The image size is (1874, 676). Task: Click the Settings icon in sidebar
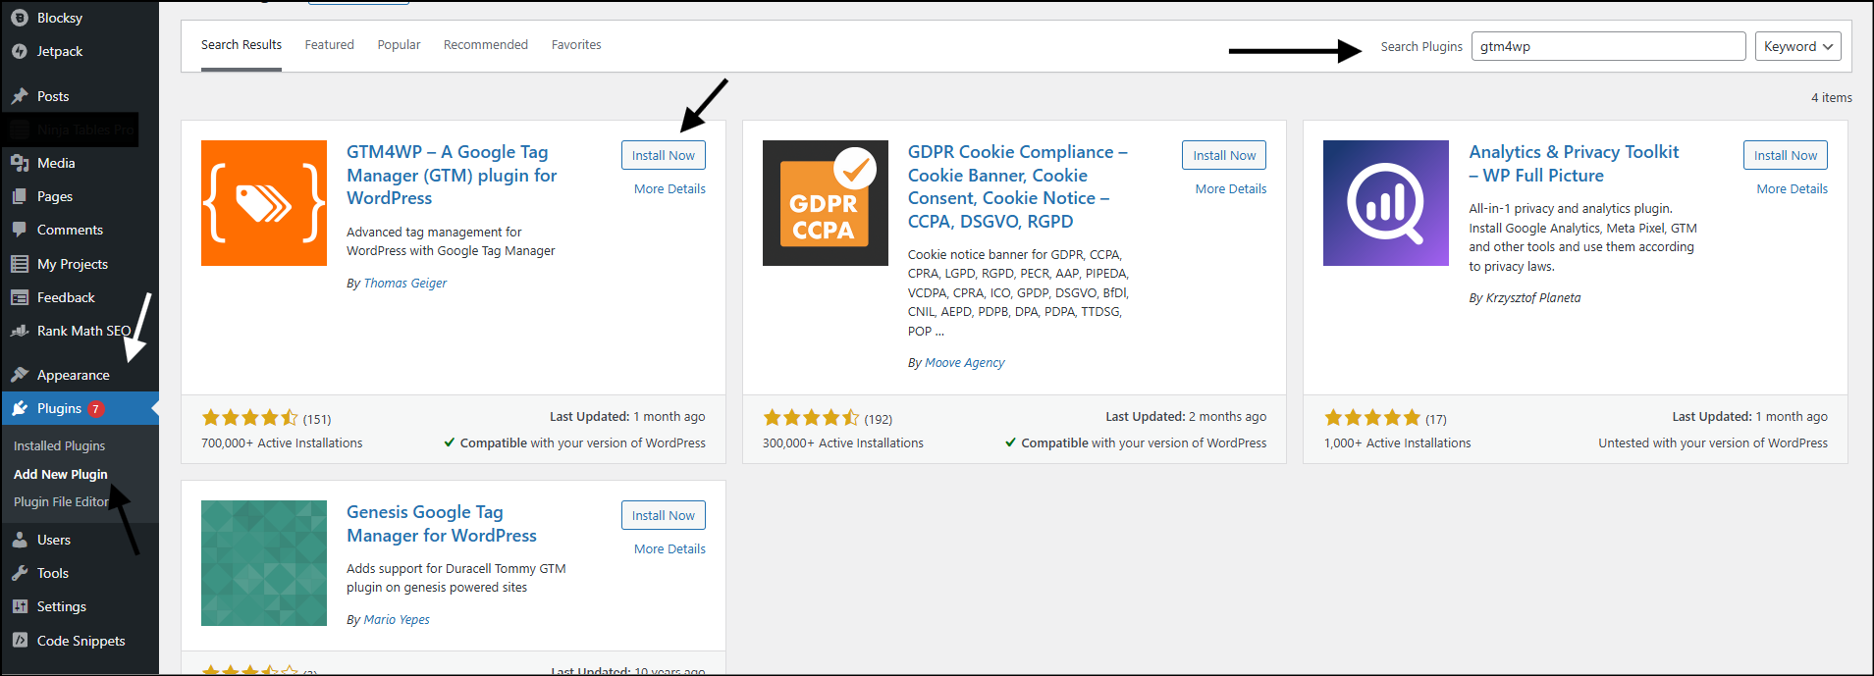(x=20, y=606)
